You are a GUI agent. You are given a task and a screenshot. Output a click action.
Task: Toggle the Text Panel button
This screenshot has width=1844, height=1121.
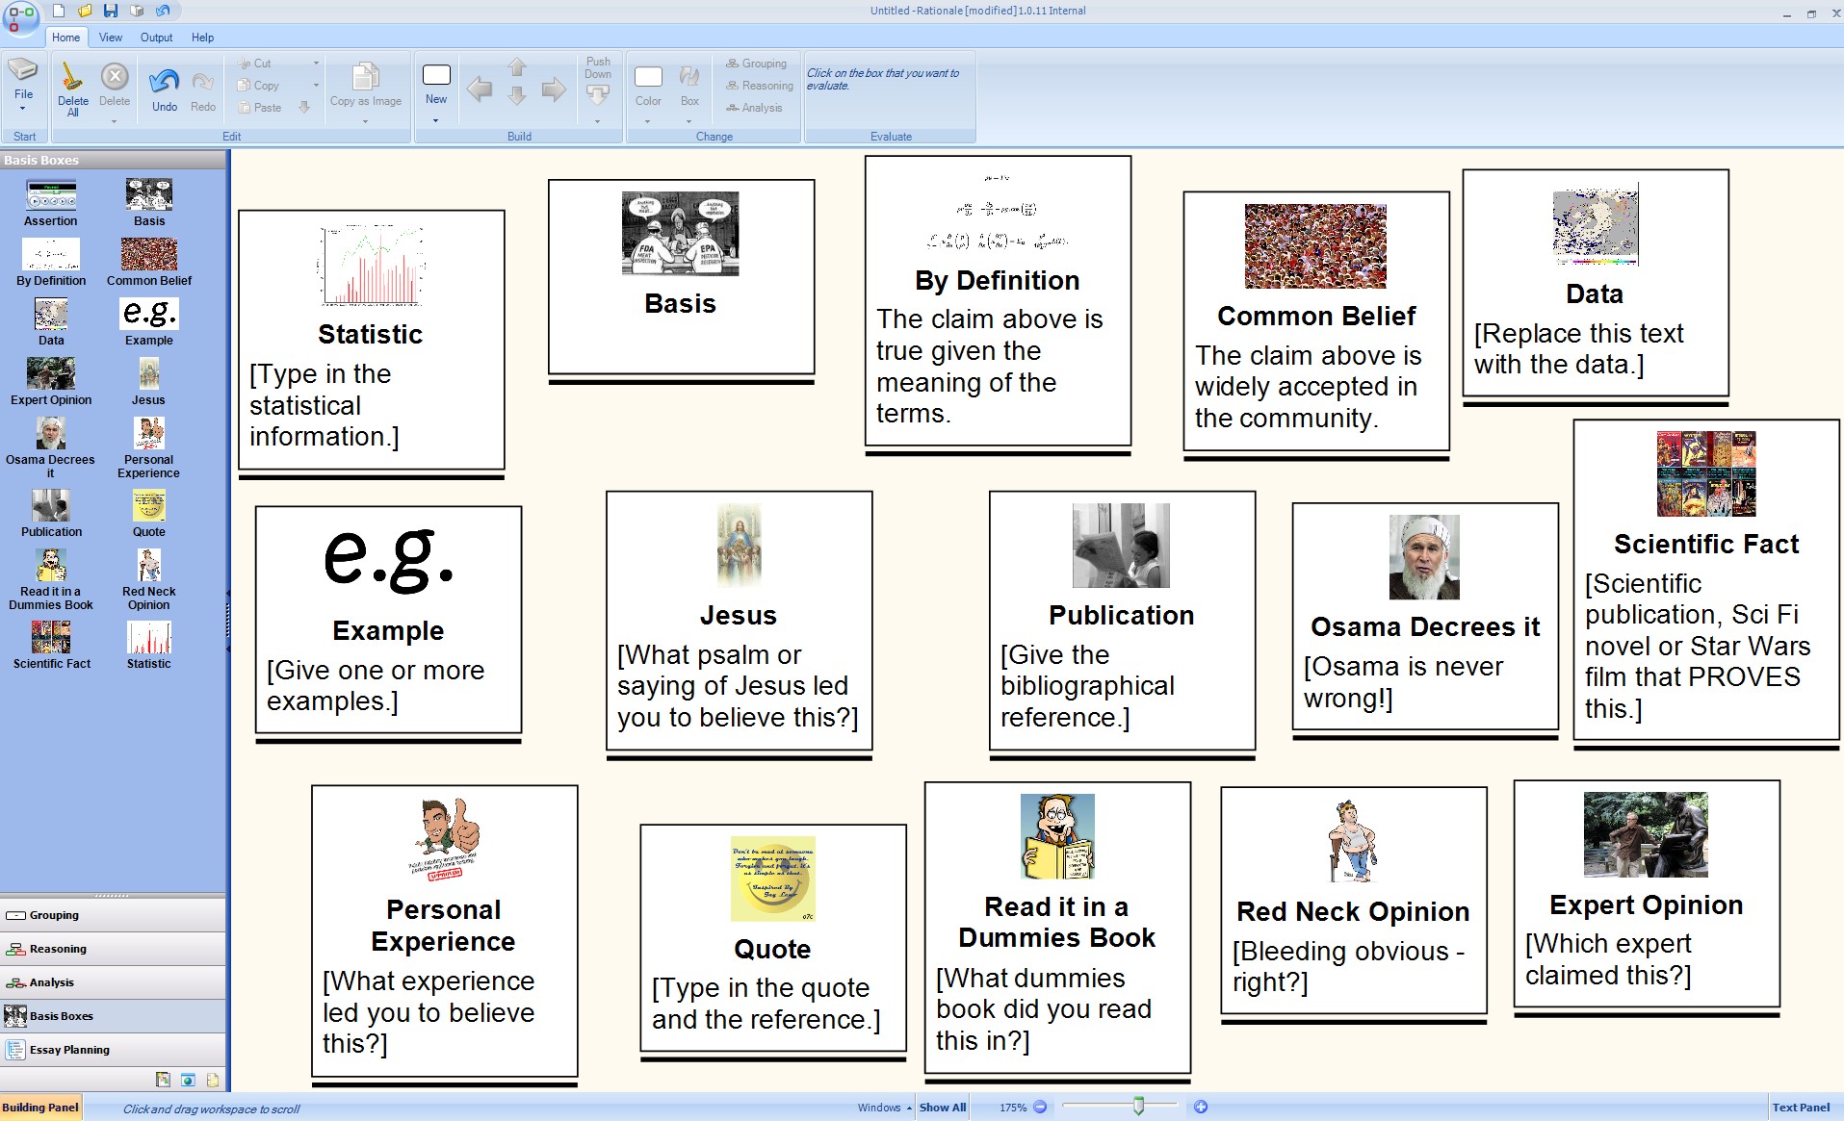coord(1801,1108)
